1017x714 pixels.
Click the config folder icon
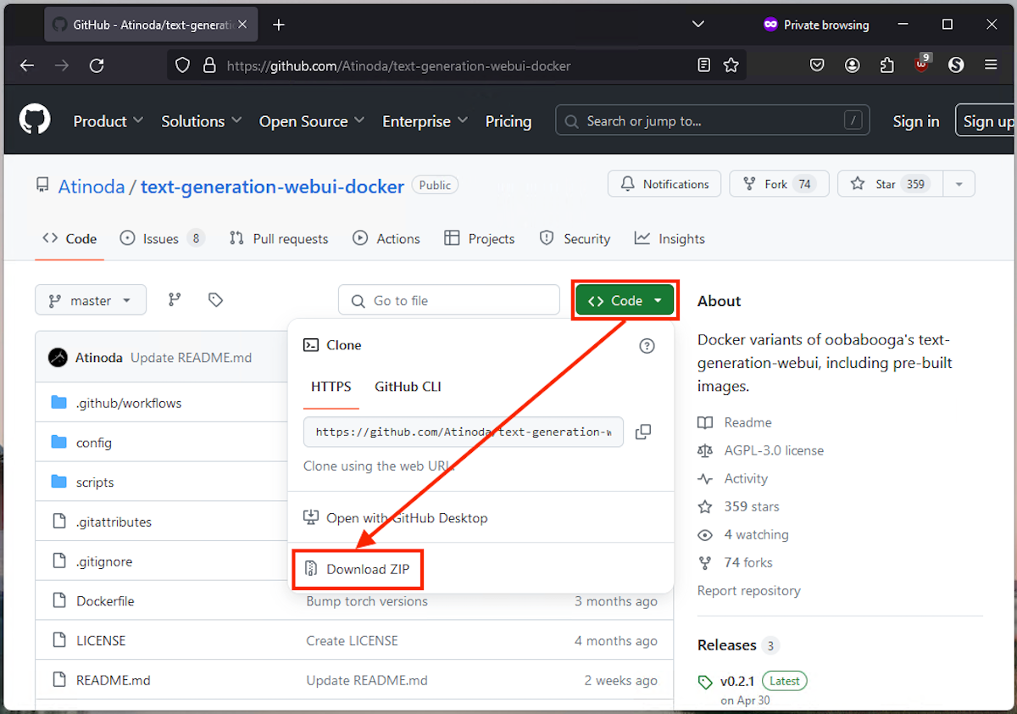58,442
